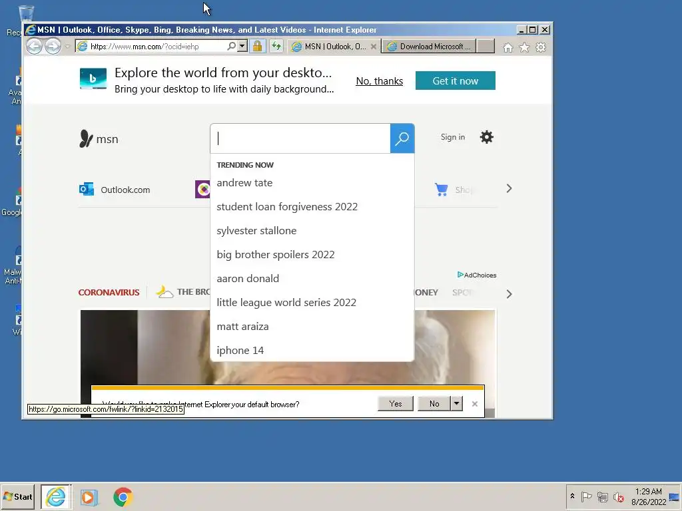Click the No, thanks link
The width and height of the screenshot is (682, 511).
coord(379,81)
